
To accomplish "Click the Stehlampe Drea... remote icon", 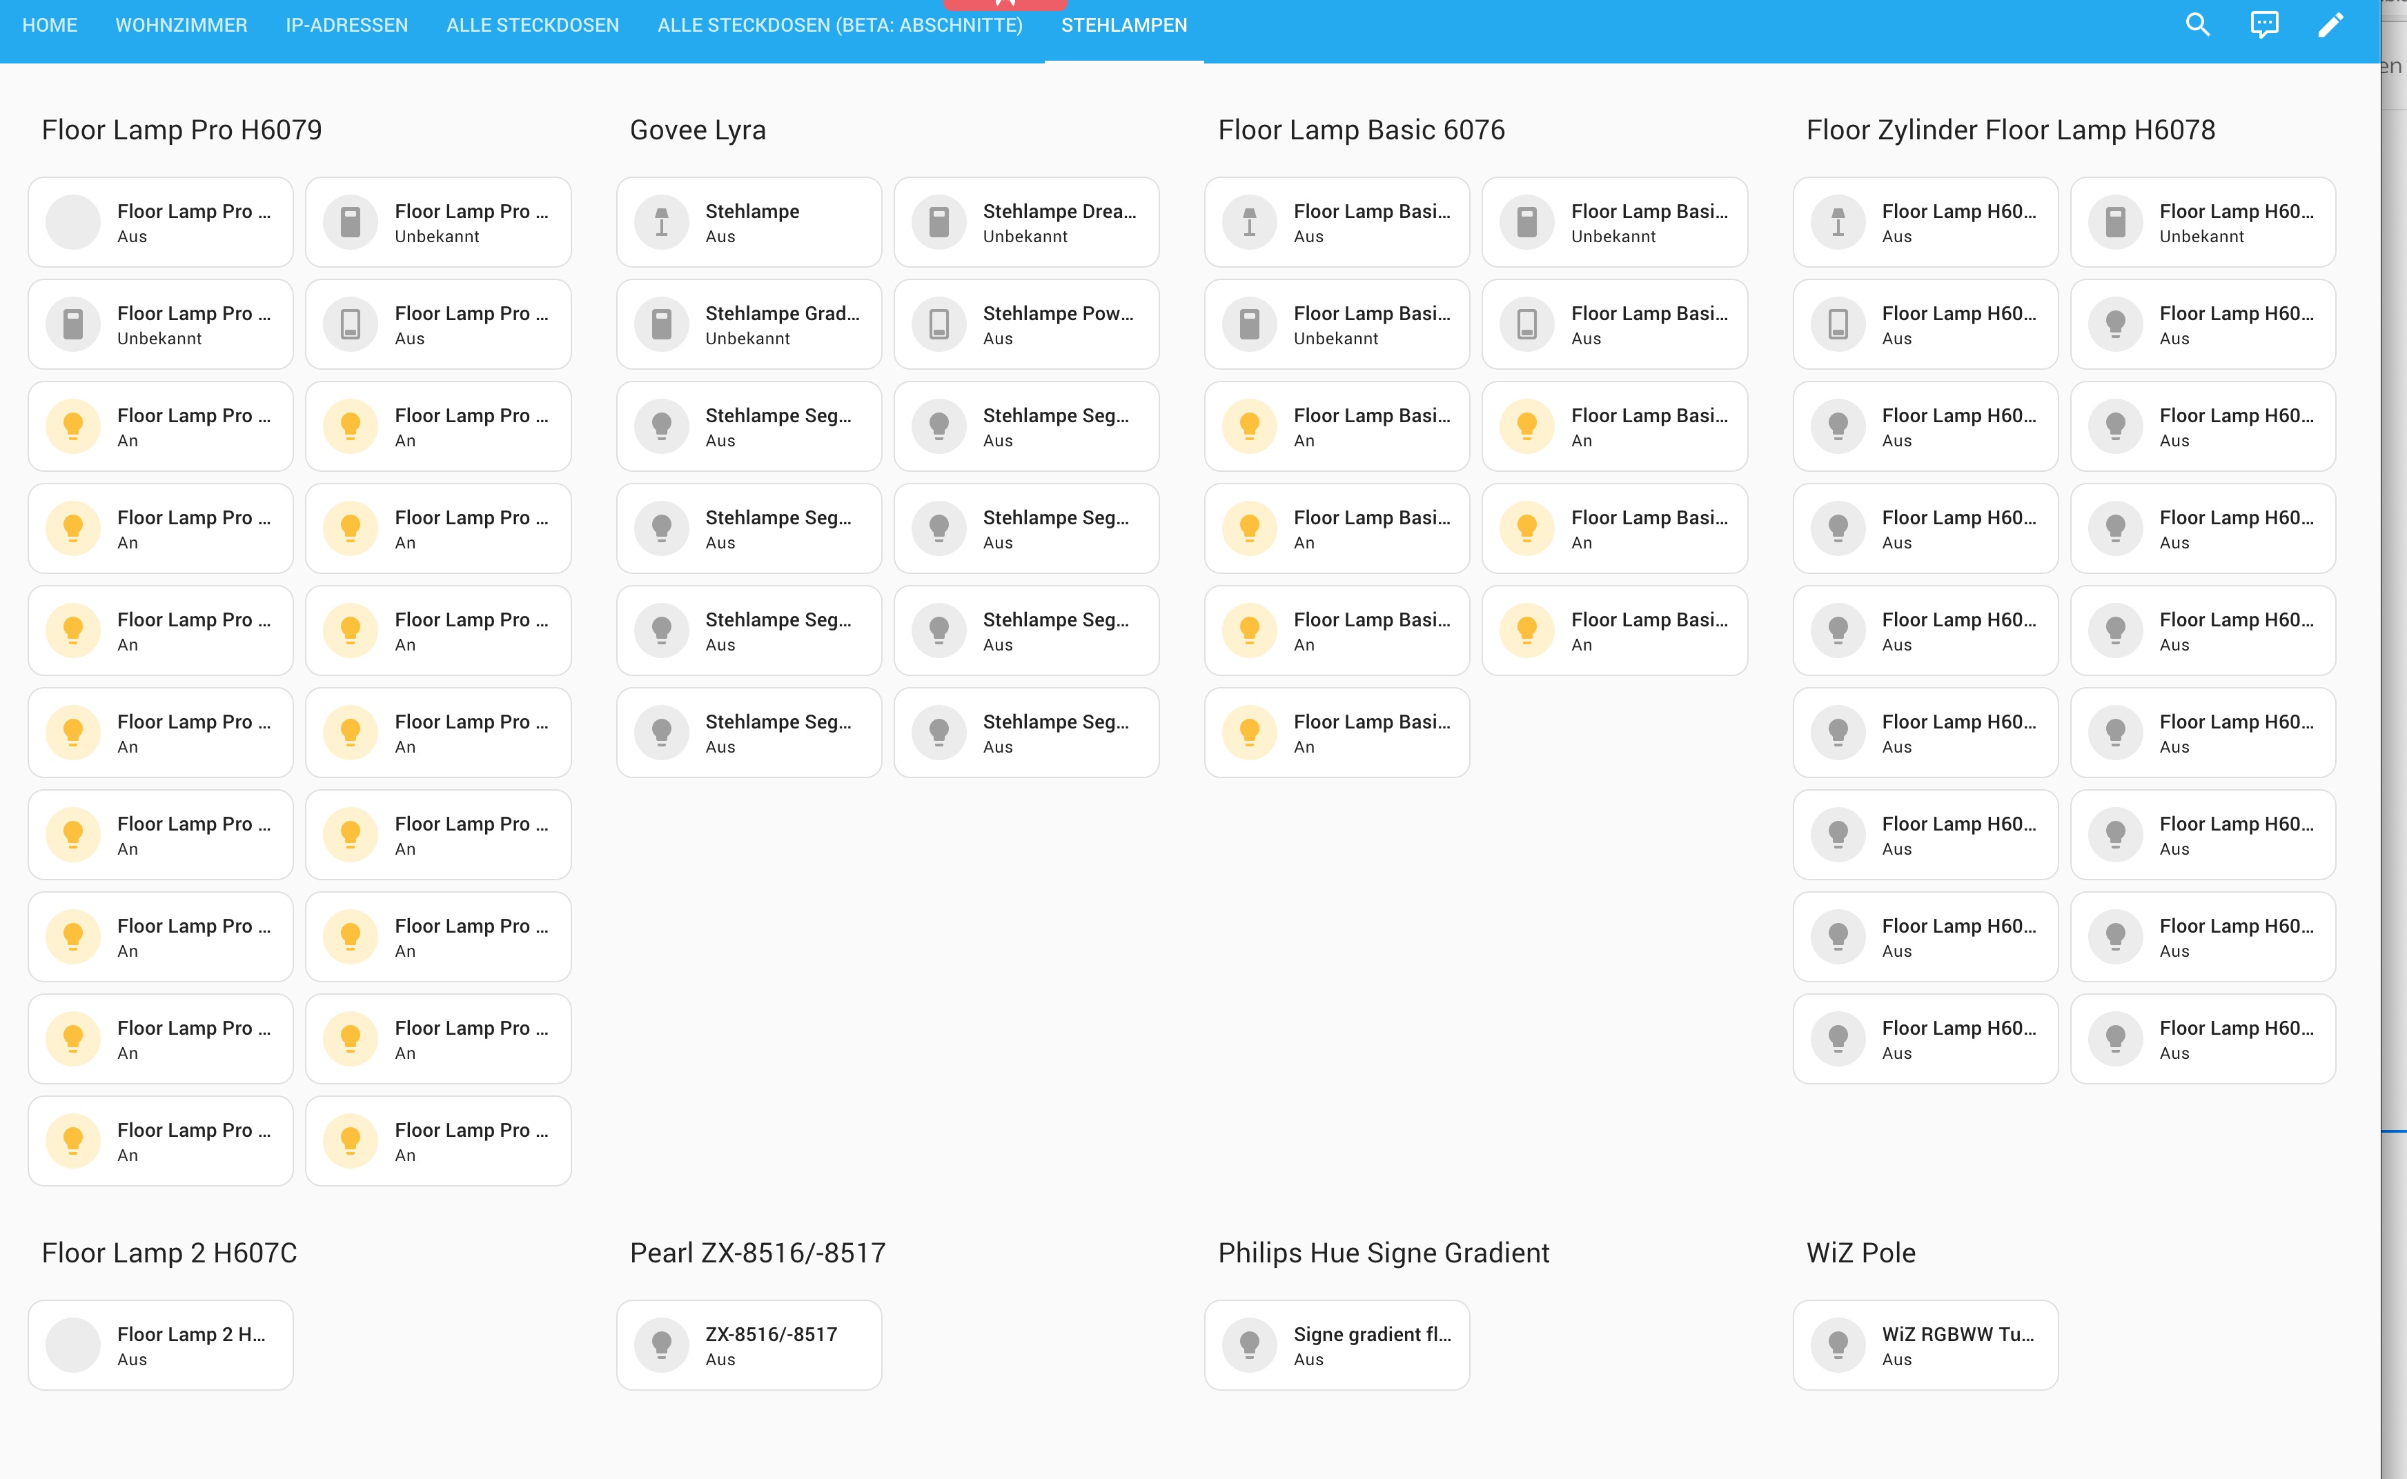I will pos(939,222).
